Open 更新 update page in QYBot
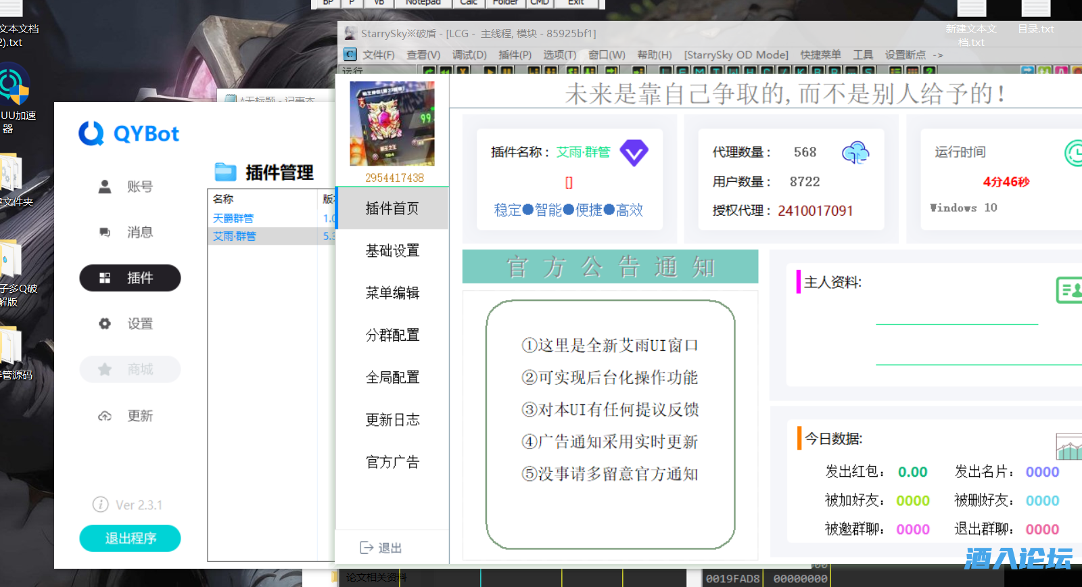The width and height of the screenshot is (1082, 587). tap(130, 416)
